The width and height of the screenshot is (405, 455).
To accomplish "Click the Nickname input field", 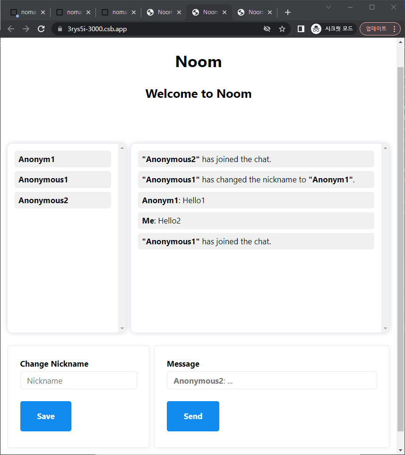I will [x=78, y=380].
